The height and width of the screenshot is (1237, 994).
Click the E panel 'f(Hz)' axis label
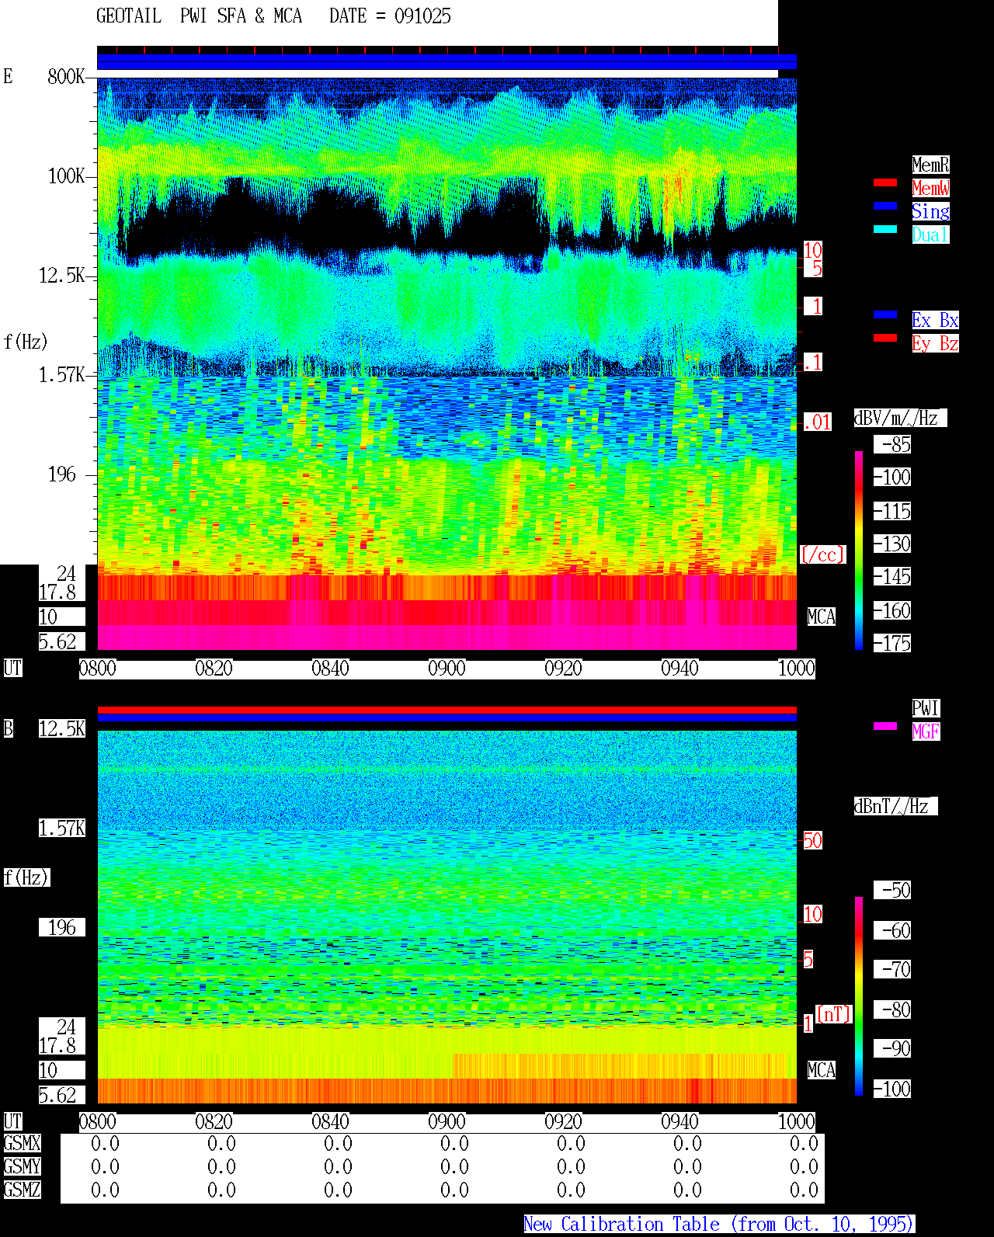tap(26, 342)
